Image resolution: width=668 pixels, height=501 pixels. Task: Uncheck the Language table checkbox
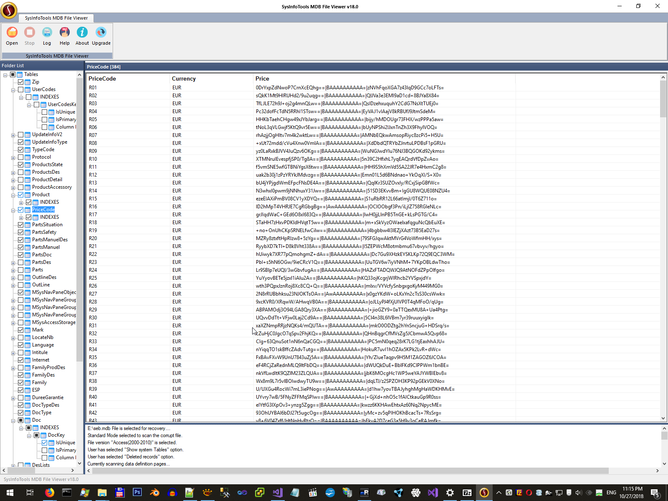click(x=20, y=345)
